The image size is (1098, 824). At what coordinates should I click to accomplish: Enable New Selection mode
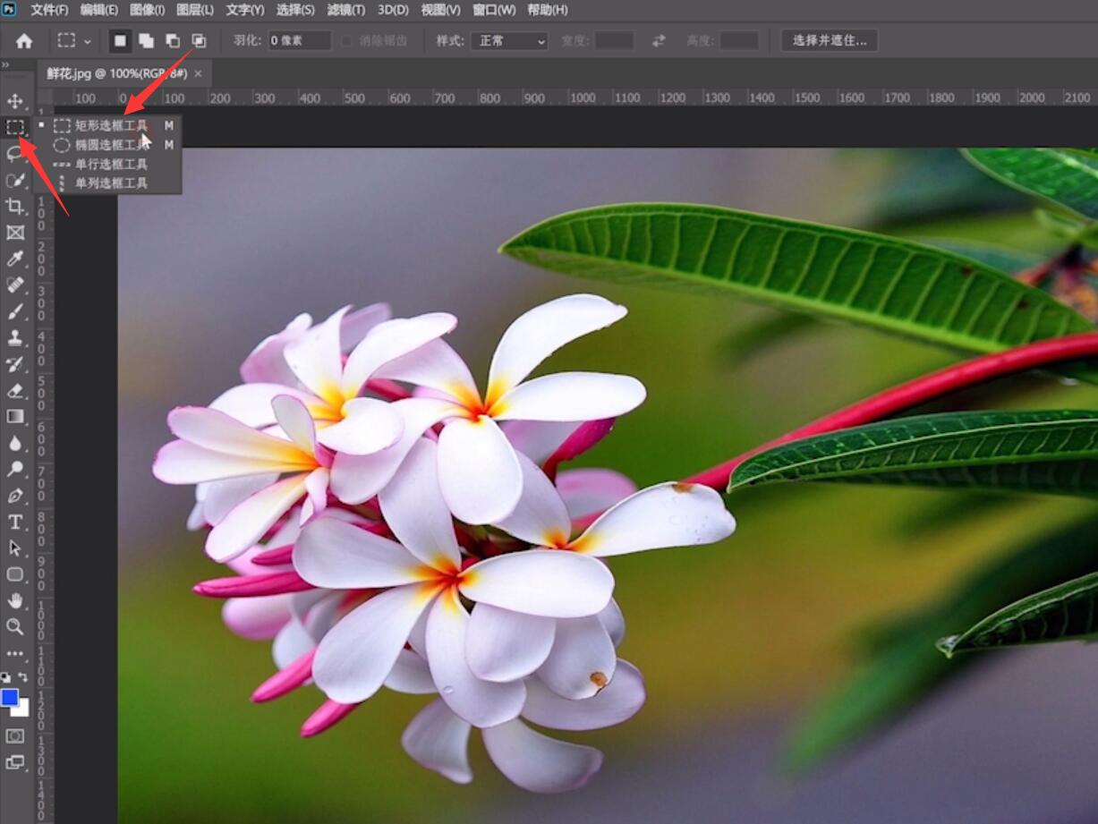[x=120, y=41]
